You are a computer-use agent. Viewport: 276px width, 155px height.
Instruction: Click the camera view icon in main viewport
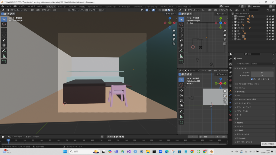click(x=174, y=39)
